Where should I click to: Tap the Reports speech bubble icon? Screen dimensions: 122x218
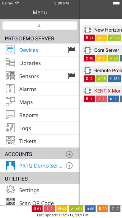click(x=10, y=115)
